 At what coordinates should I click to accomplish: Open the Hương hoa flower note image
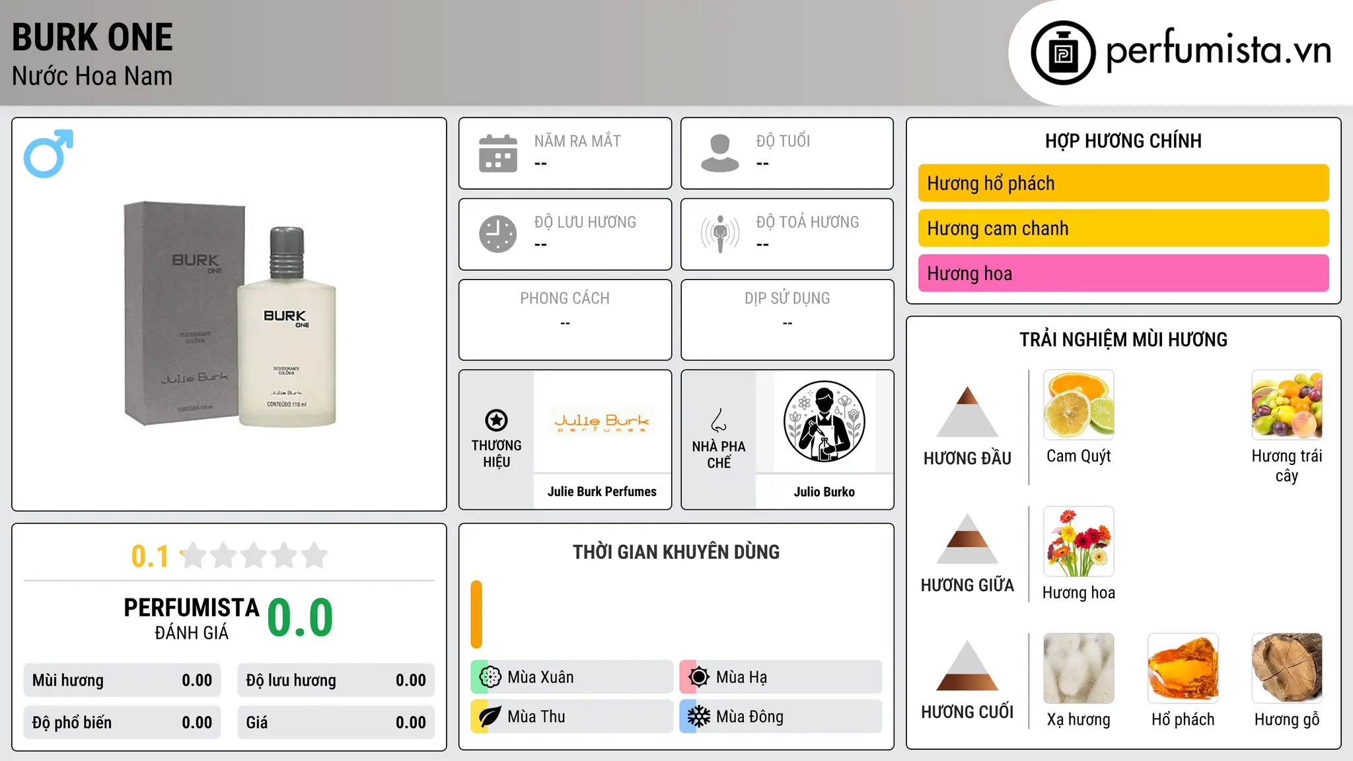point(1079,542)
